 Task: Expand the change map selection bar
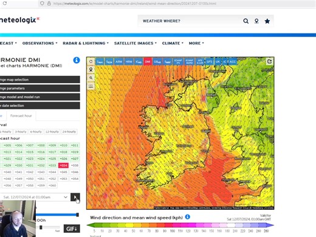(x=40, y=80)
